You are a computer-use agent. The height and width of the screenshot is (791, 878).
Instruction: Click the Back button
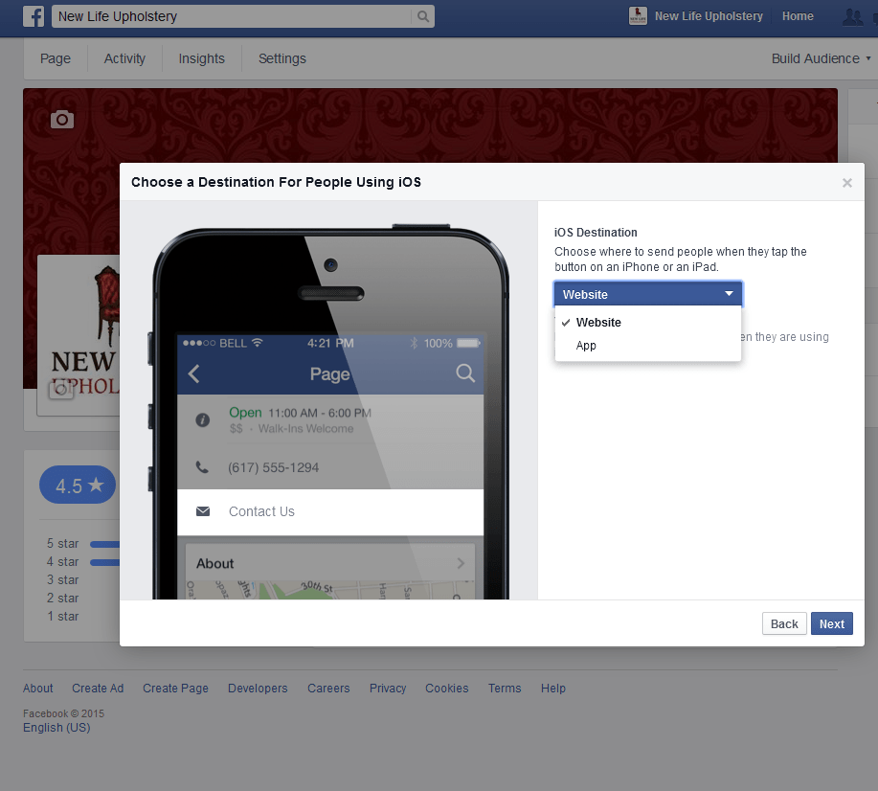[784, 623]
